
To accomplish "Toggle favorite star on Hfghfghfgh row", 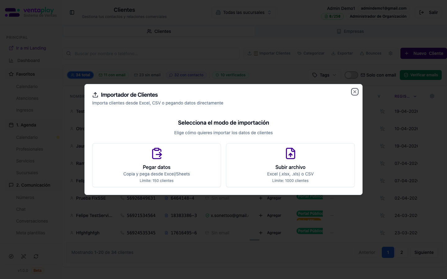I will [x=382, y=233].
